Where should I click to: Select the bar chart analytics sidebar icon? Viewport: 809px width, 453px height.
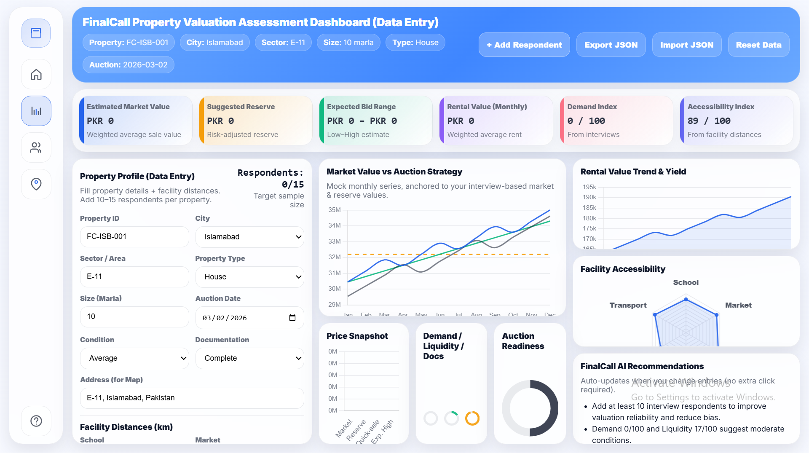pos(36,111)
